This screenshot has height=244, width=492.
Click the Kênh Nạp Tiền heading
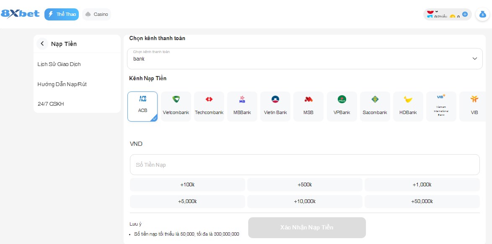pos(148,79)
